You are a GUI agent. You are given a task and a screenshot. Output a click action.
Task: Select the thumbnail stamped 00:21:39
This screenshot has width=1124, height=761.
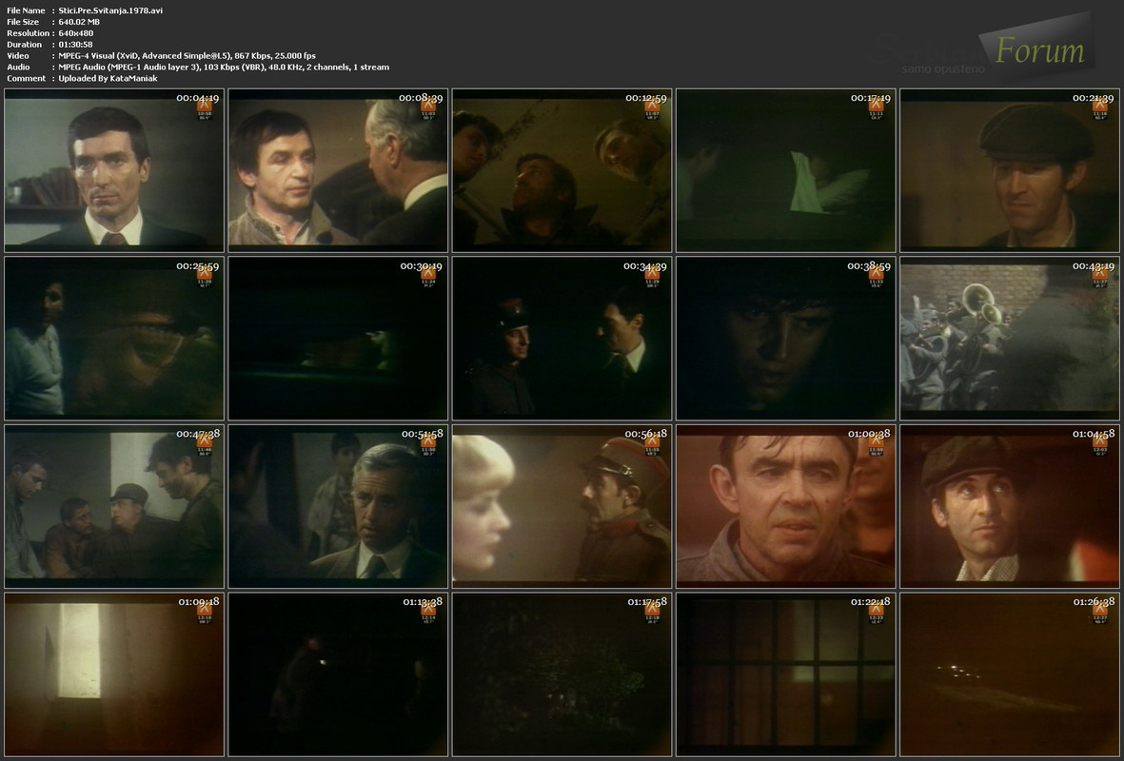click(1009, 170)
